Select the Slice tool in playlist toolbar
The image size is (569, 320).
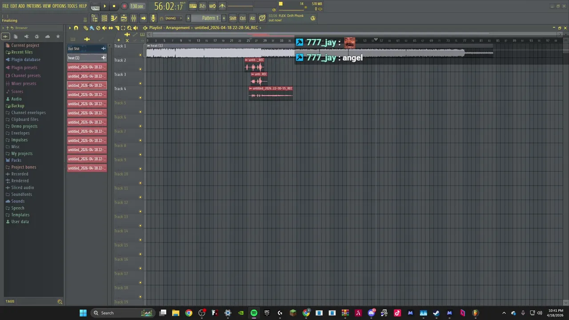pos(117,28)
